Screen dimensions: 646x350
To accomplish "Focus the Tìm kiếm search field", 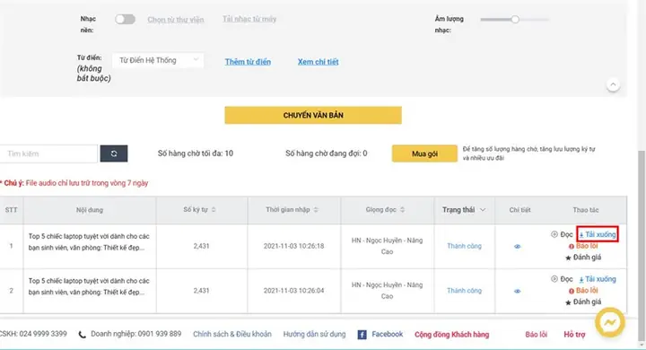I will pos(48,153).
